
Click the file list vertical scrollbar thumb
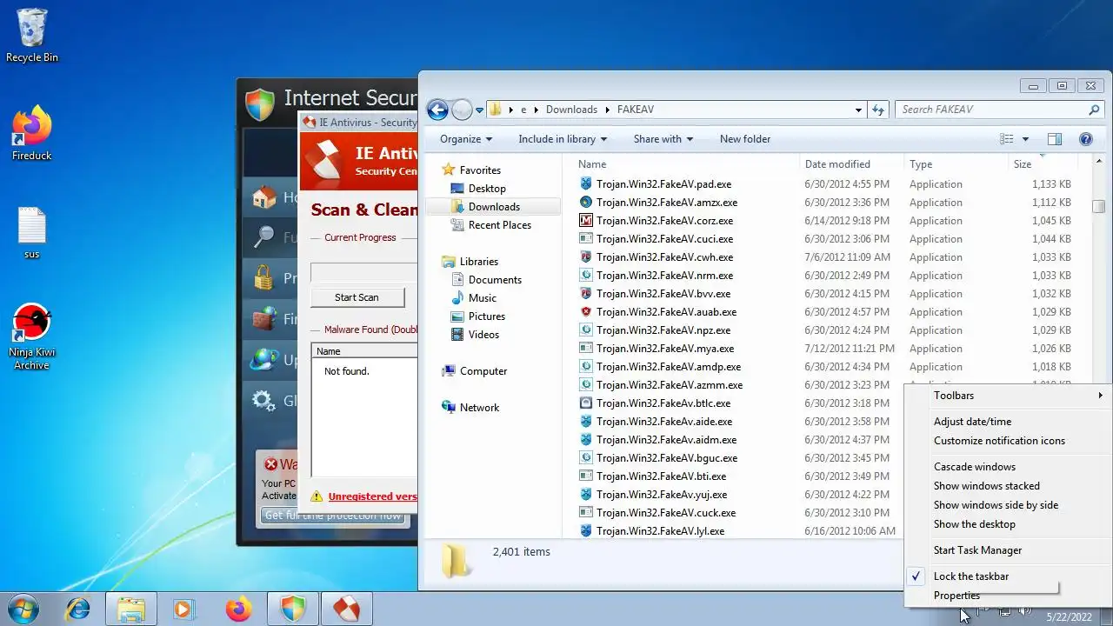pyautogui.click(x=1099, y=206)
